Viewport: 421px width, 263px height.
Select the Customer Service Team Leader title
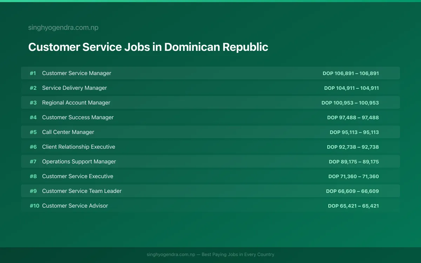82,191
